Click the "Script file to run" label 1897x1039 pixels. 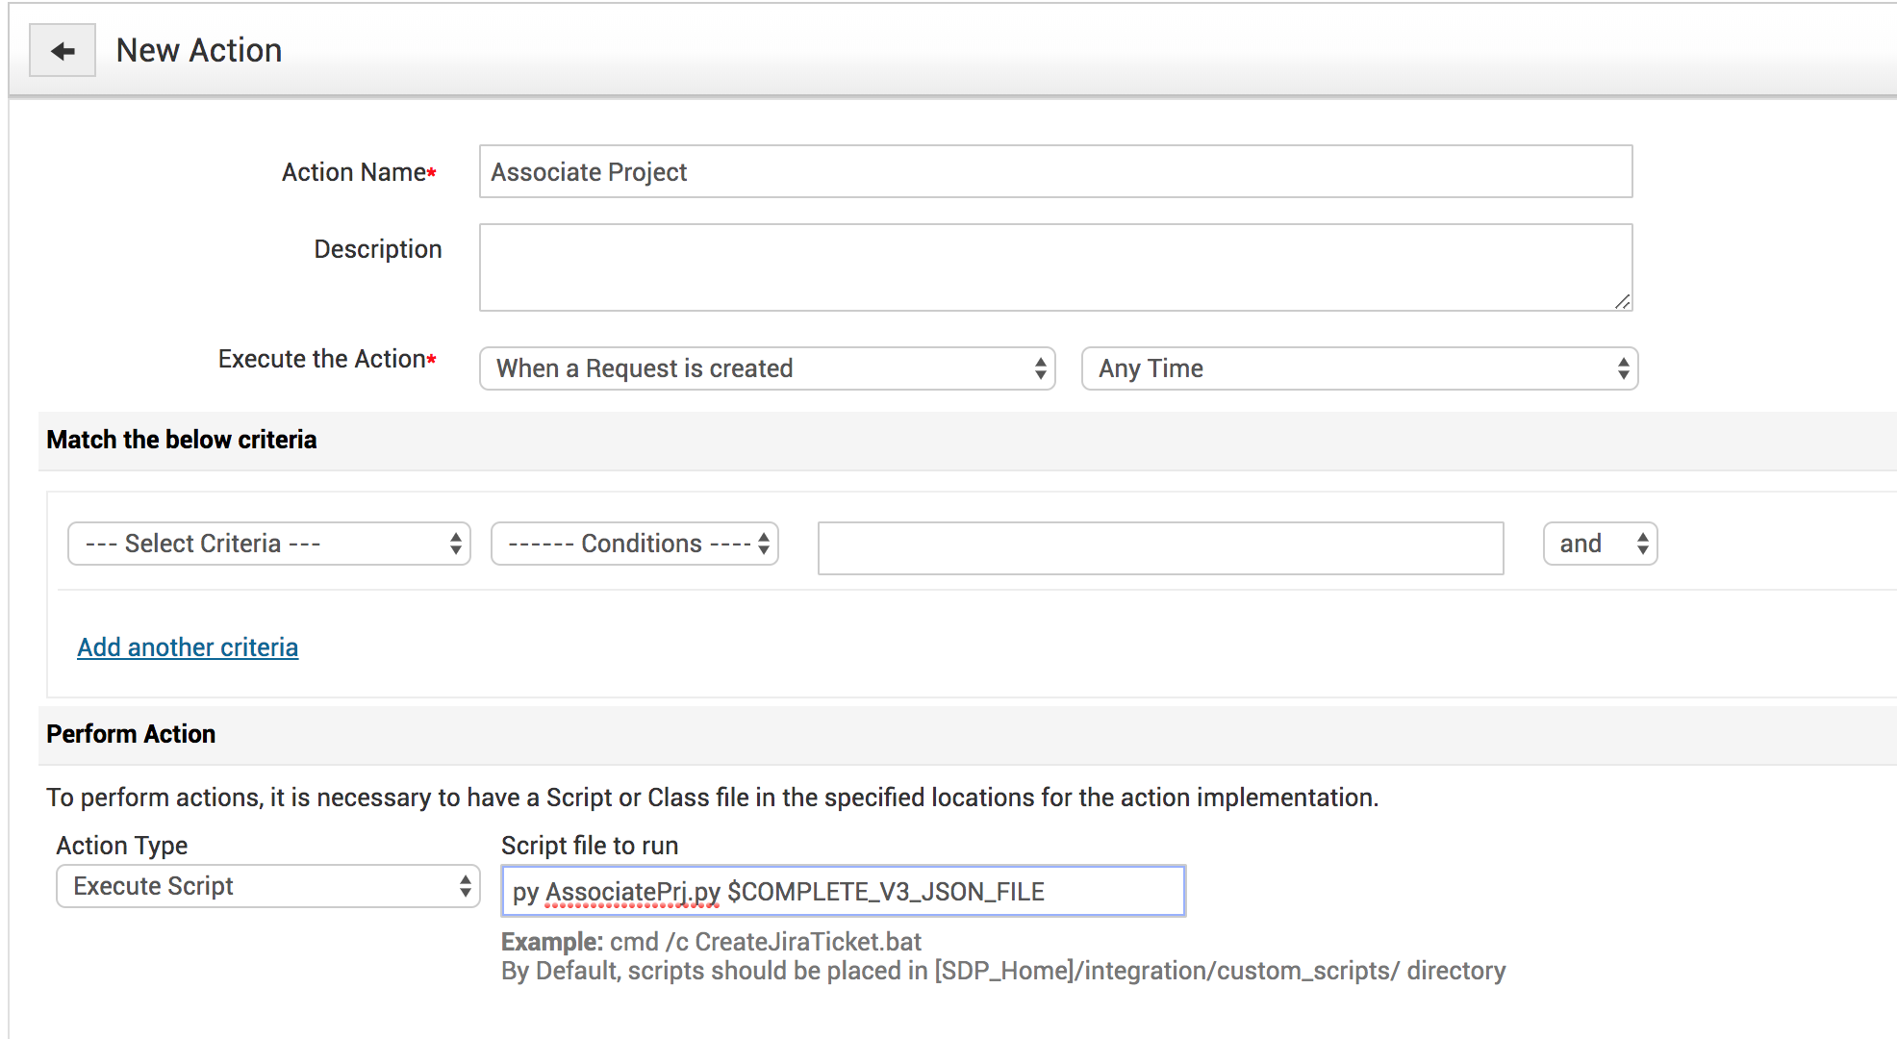pos(590,846)
